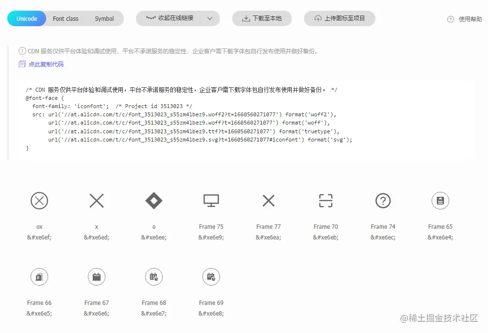Select the diamond icon labeled o

[x=154, y=201]
